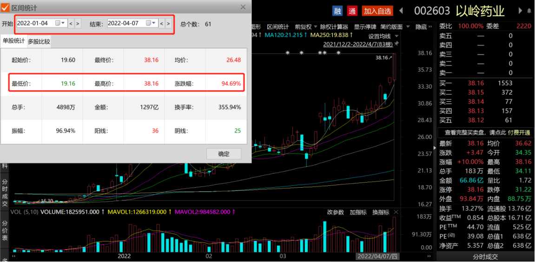The image size is (535, 262).
Task: Click first asterisk event marker on chart
Action: coord(288,53)
